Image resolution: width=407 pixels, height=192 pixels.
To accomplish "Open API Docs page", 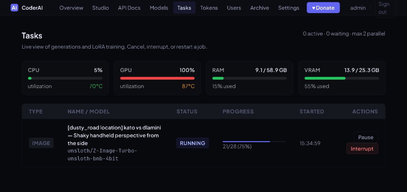I will tap(129, 8).
